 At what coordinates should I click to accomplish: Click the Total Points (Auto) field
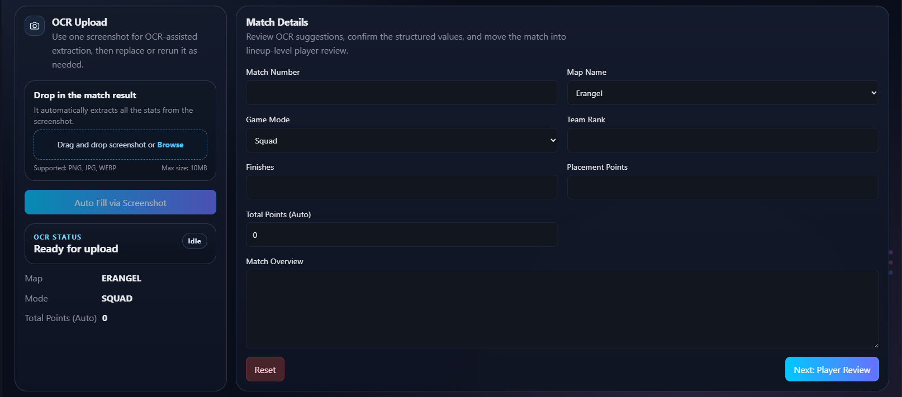click(401, 235)
